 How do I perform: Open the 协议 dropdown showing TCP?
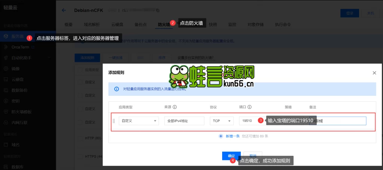point(221,121)
